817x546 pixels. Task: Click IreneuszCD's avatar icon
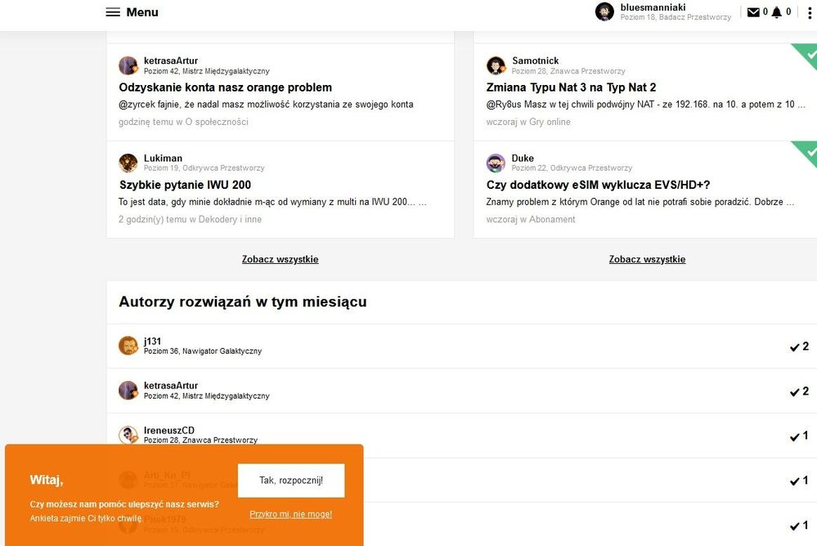[x=128, y=435]
